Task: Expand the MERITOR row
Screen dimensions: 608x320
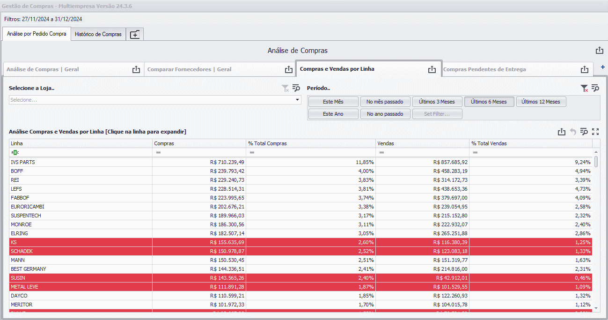Action: [x=300, y=305]
